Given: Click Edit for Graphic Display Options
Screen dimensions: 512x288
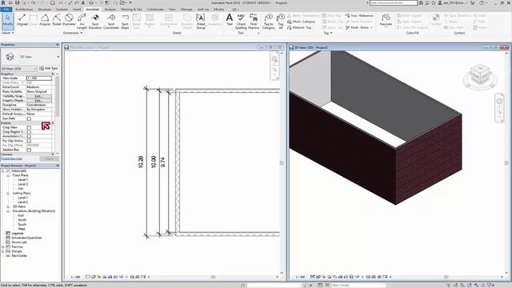Looking at the screenshot, I should (x=39, y=101).
